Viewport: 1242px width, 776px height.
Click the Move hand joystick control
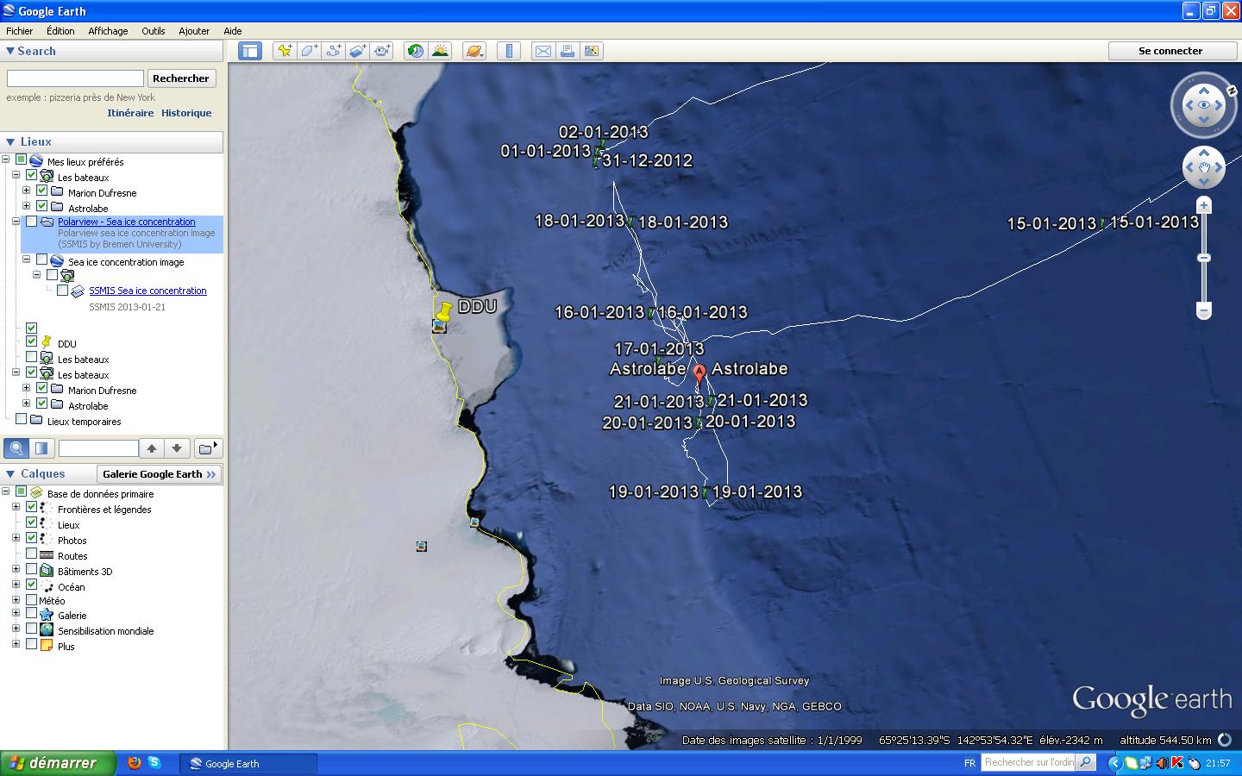click(x=1204, y=167)
